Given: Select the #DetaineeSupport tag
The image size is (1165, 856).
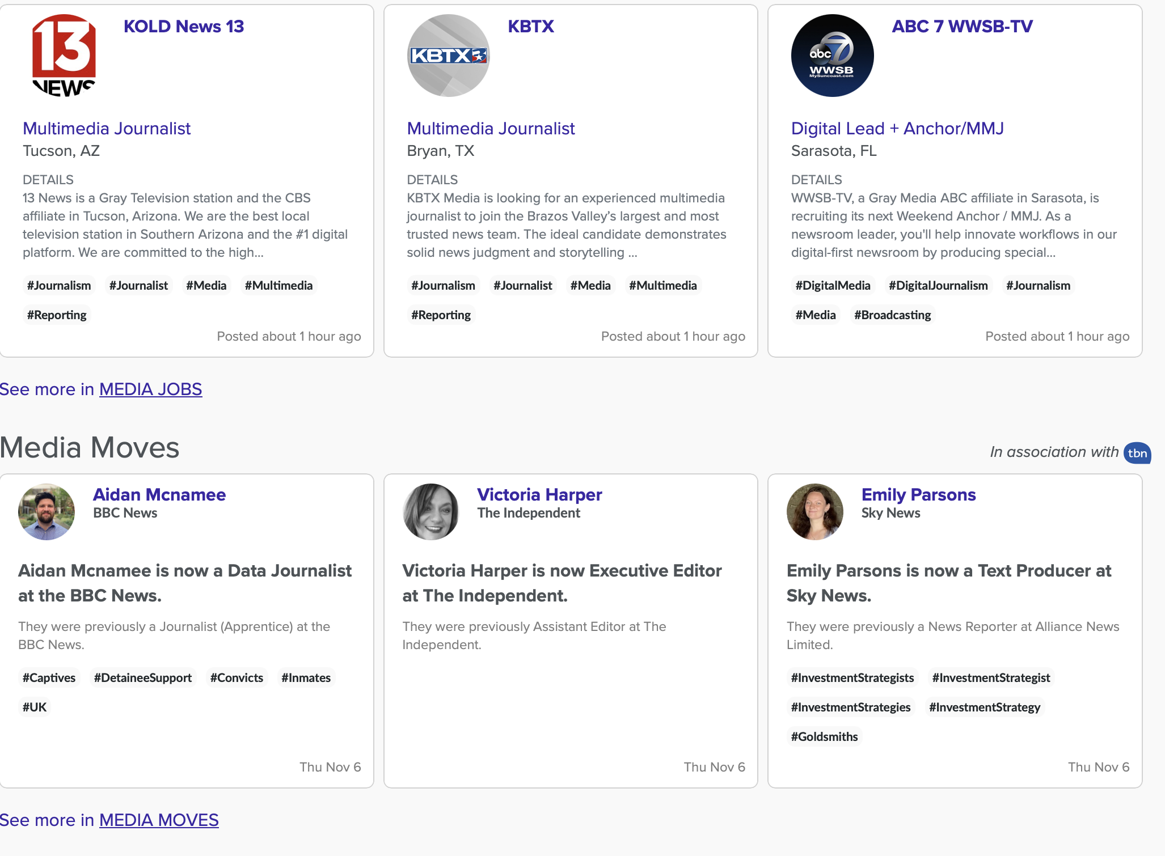Looking at the screenshot, I should [x=143, y=678].
